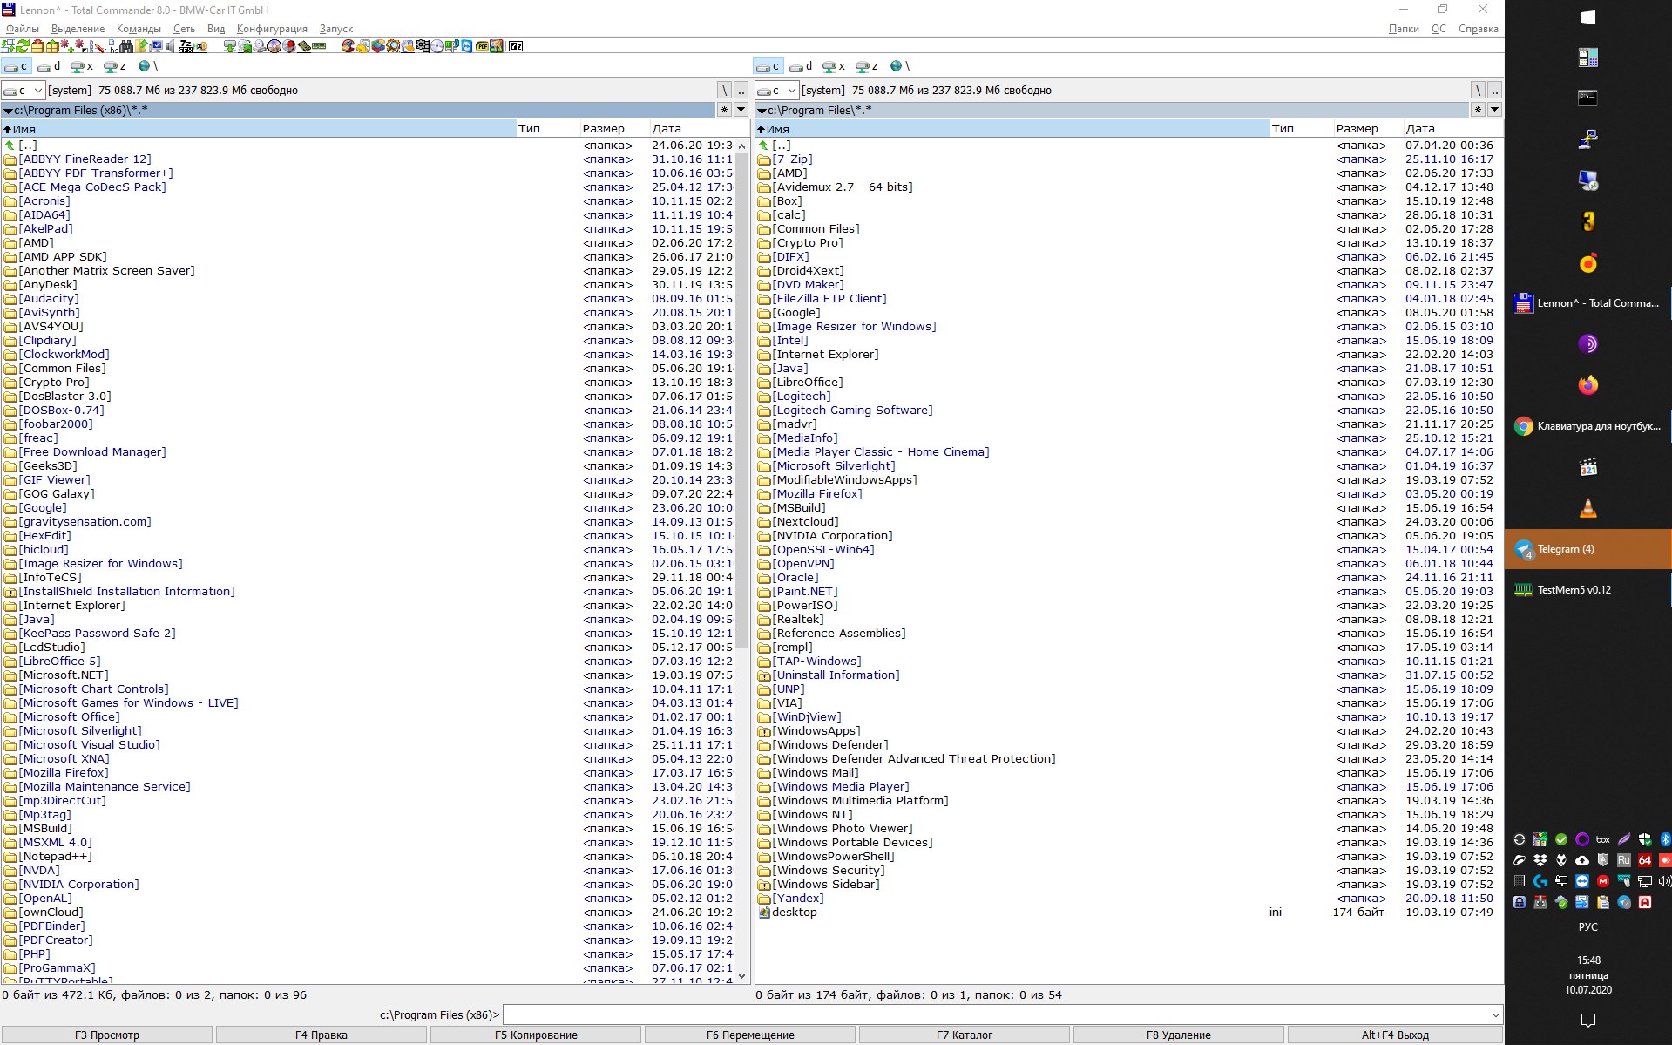Screen dimensions: 1672x1045
Task: Click the RAM memory stick toolbar icon
Action: 319,46
